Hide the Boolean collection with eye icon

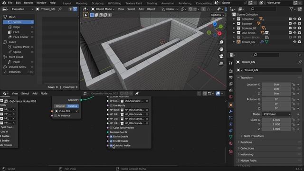click(x=294, y=23)
